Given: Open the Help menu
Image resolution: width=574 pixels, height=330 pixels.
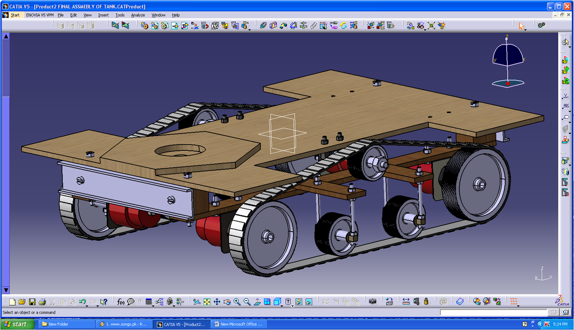Looking at the screenshot, I should (x=176, y=15).
